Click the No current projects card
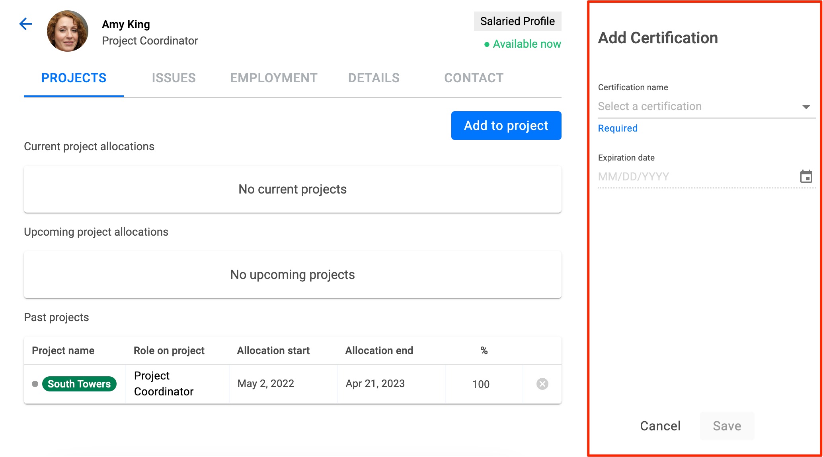 pyautogui.click(x=293, y=189)
